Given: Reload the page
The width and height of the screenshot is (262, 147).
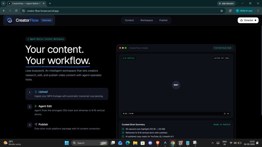Looking at the screenshot, I should tap(16, 11).
